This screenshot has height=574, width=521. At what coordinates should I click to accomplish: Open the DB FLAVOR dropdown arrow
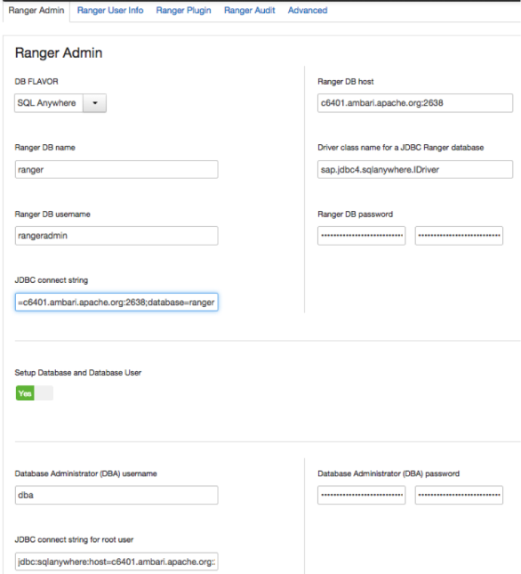point(95,103)
